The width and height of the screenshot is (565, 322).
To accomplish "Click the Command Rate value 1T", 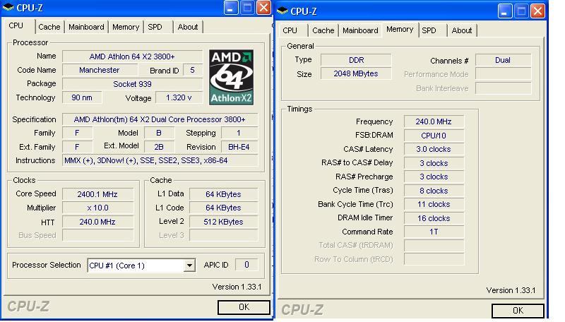I will coord(434,232).
